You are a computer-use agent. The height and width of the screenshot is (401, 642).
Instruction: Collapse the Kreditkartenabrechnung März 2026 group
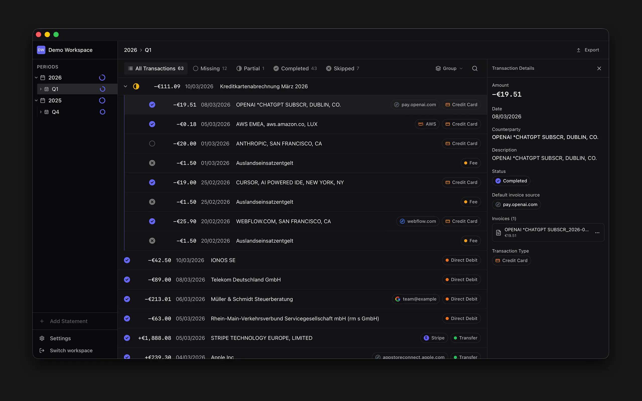pyautogui.click(x=125, y=86)
